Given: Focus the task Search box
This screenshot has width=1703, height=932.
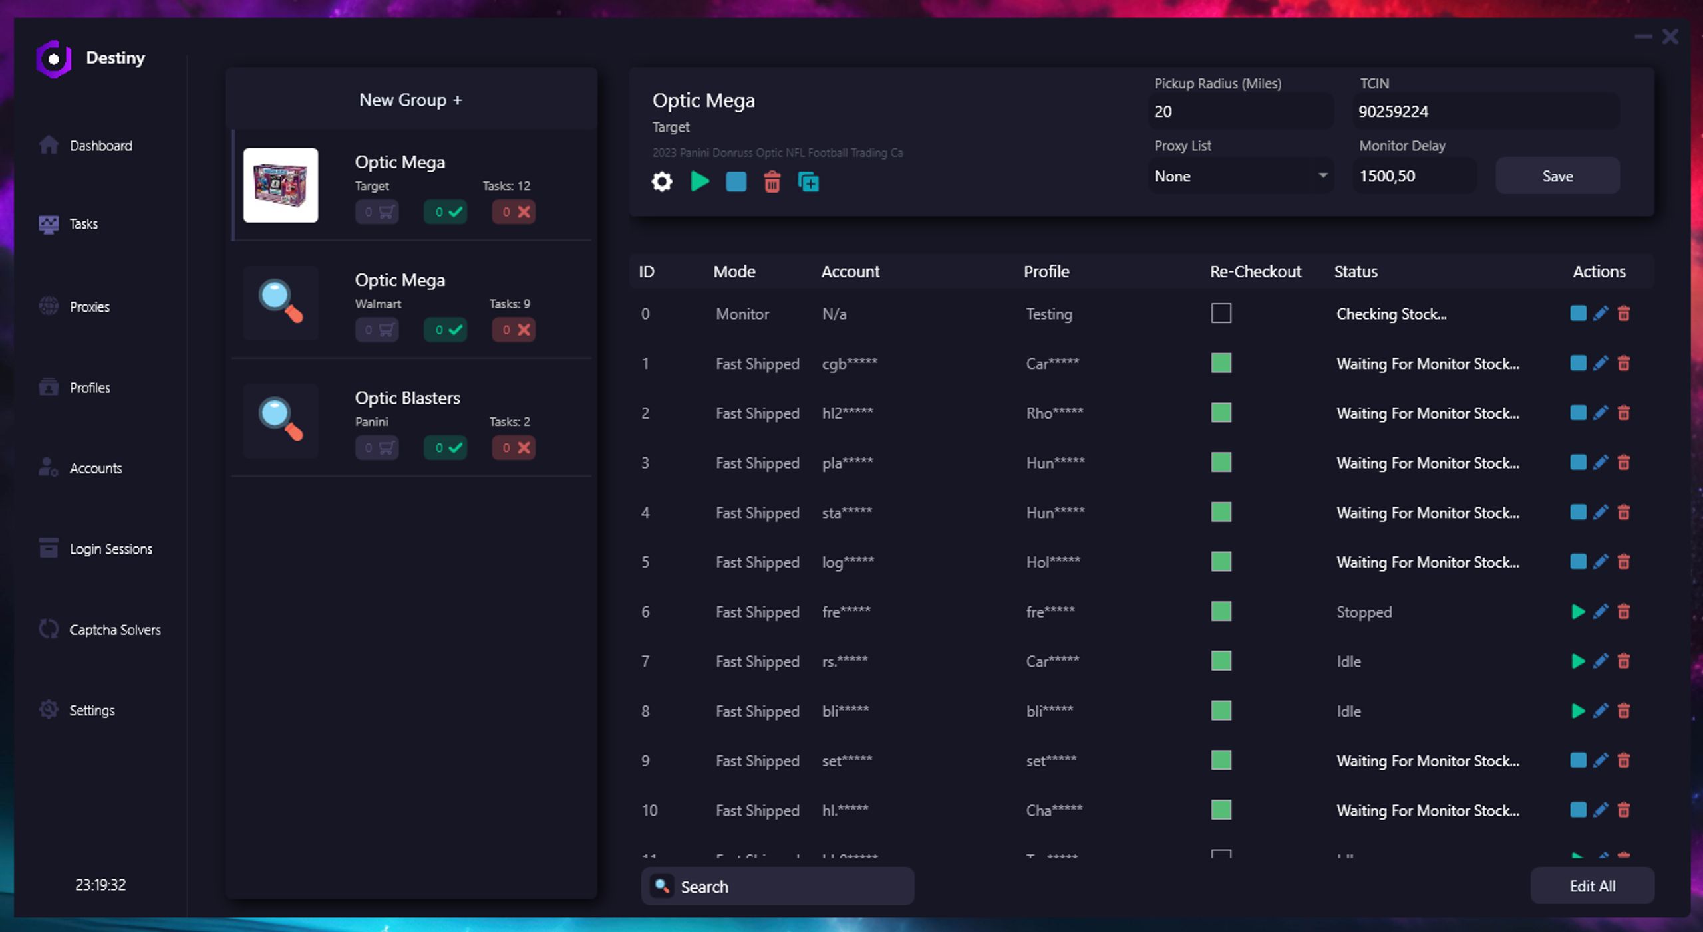Looking at the screenshot, I should [777, 886].
